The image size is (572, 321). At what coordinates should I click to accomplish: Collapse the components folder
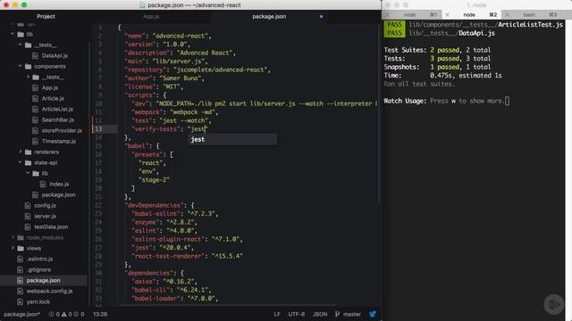pyautogui.click(x=20, y=66)
